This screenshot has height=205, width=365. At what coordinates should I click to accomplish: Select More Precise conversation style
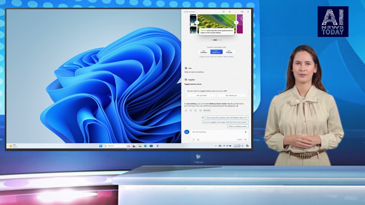(229, 52)
